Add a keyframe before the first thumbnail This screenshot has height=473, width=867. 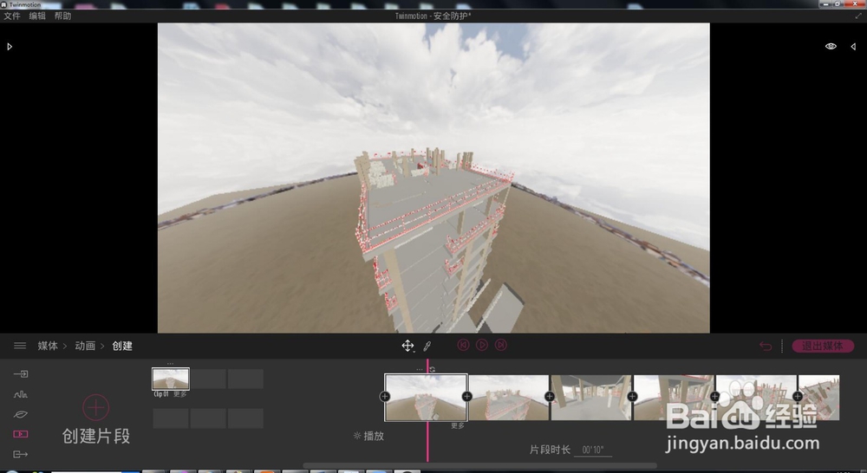[385, 396]
